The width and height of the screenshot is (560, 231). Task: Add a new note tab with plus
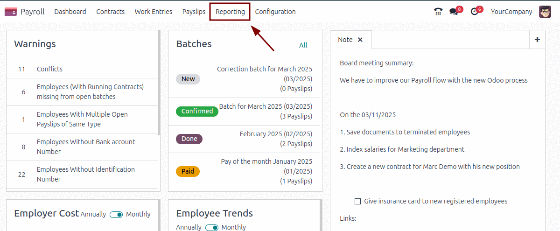tap(537, 40)
